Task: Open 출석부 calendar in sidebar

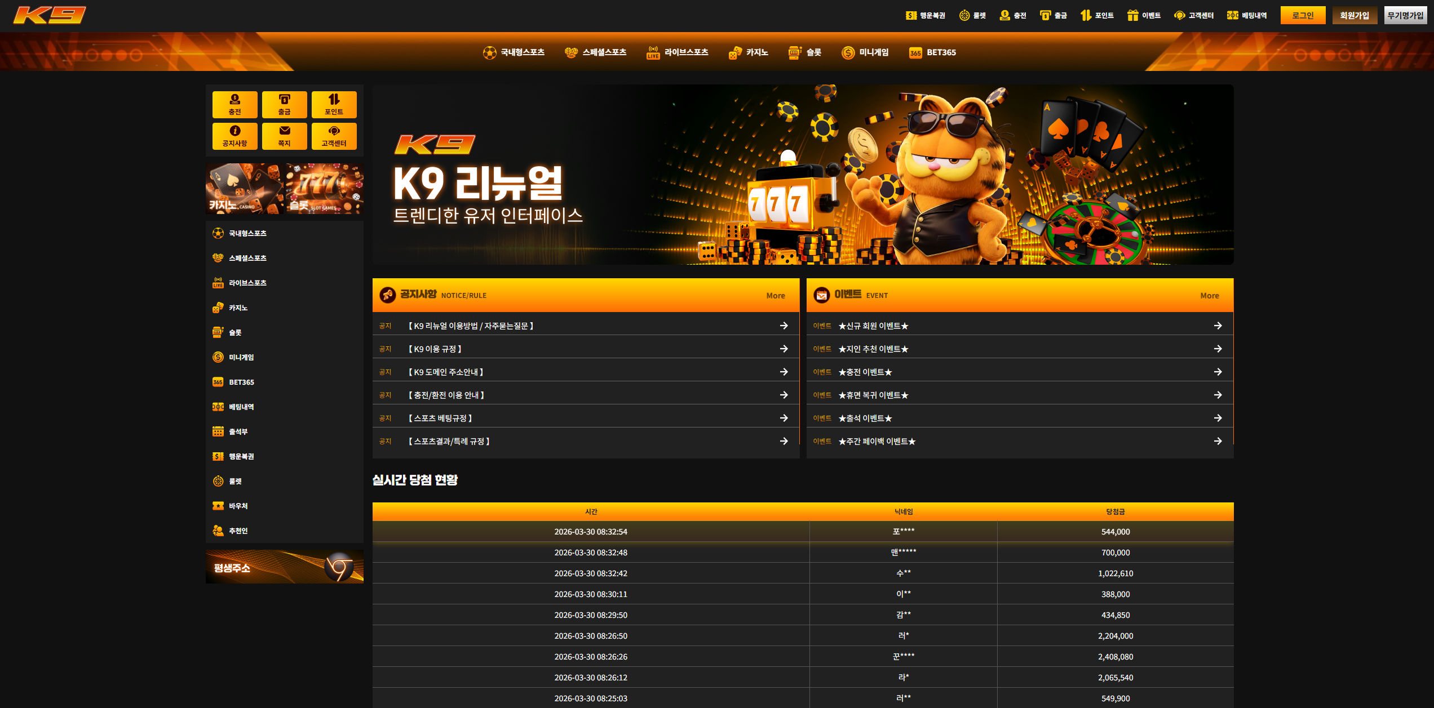Action: pyautogui.click(x=238, y=431)
